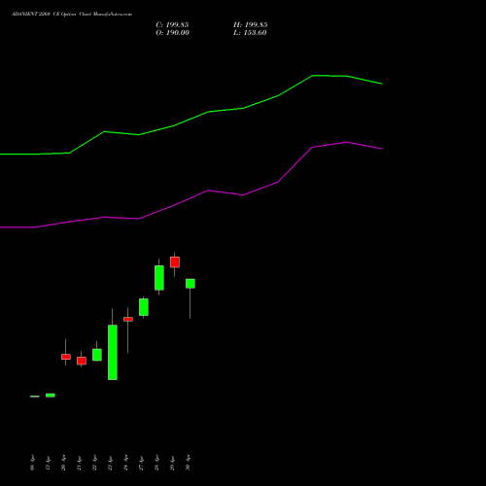Click the red candle for 21 Apr
This screenshot has width=486, height=486.
pyautogui.click(x=82, y=361)
